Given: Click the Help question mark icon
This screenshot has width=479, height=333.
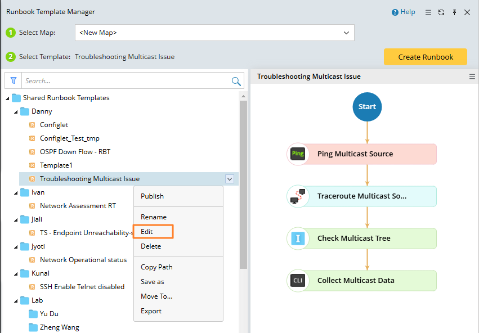Looking at the screenshot, I should point(395,12).
